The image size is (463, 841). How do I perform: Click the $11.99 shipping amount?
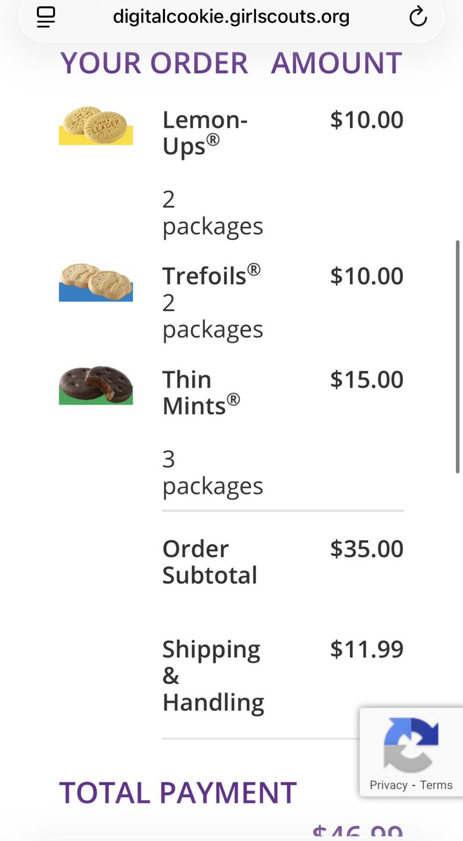click(366, 649)
